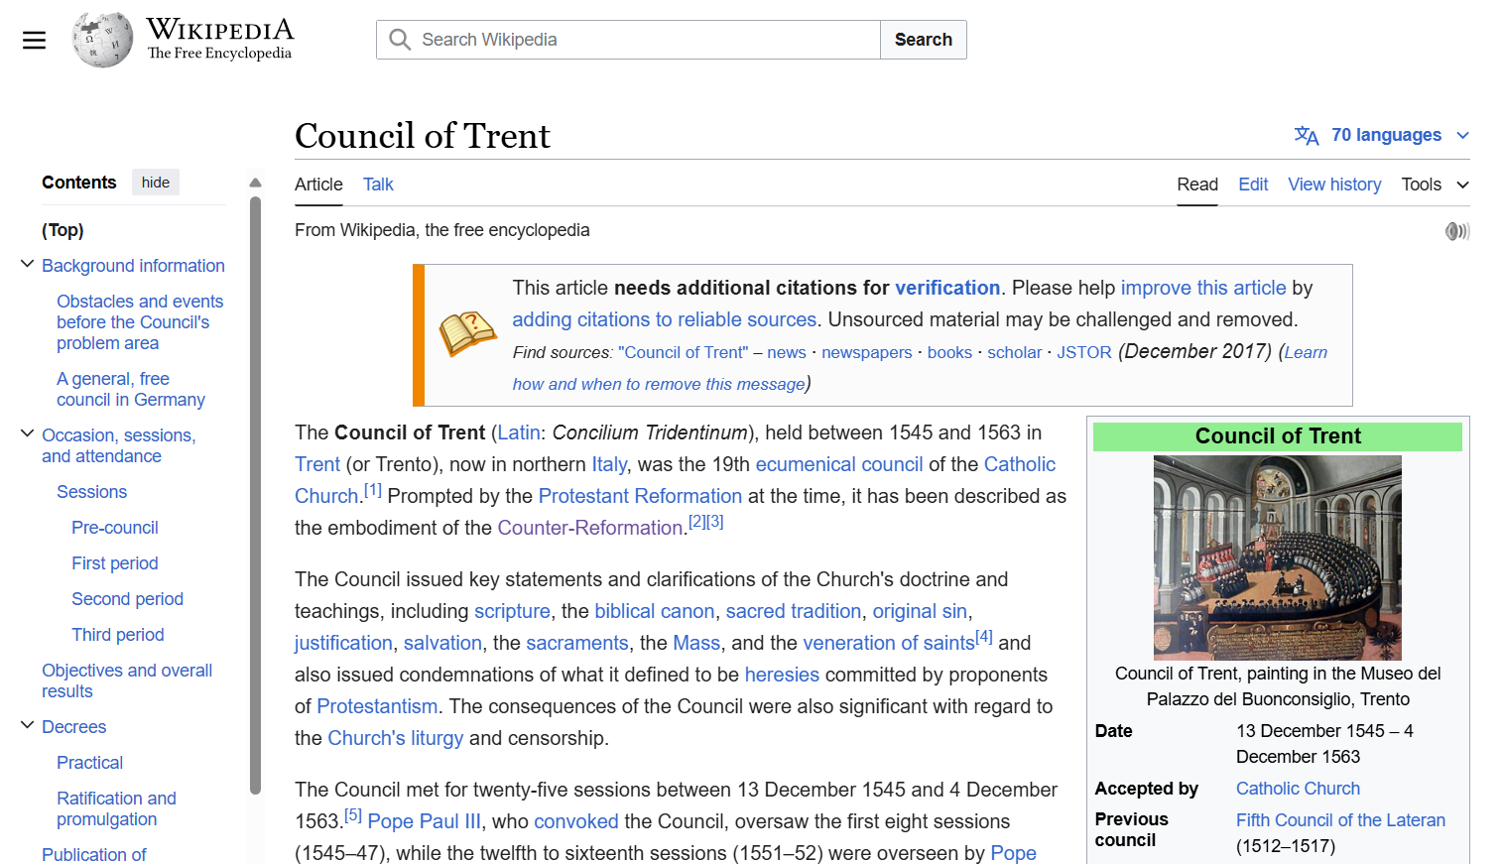Switch to the Article tab
1503x864 pixels.
click(318, 185)
